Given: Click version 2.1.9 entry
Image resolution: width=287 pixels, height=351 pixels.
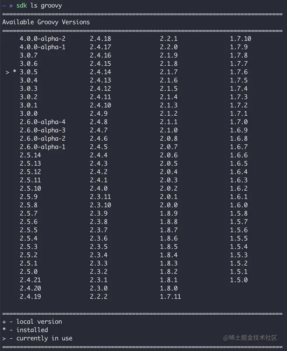Looking at the screenshot, I should click(169, 55).
